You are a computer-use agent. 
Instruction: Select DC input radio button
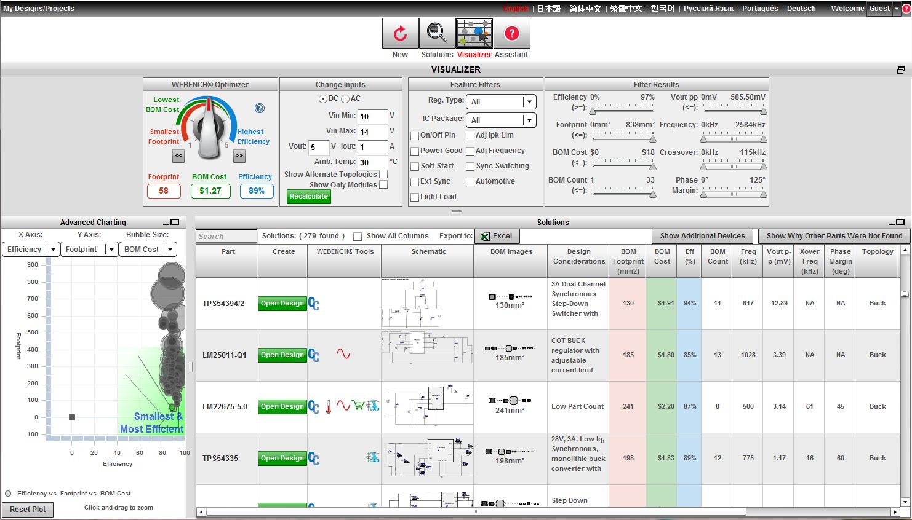point(322,99)
